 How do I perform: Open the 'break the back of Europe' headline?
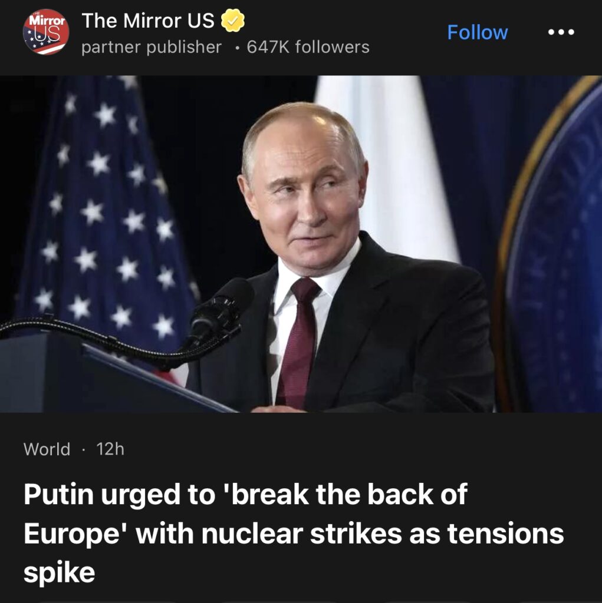tap(294, 533)
